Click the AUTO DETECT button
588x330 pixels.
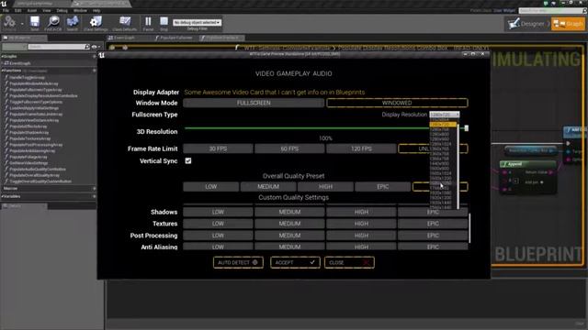point(238,263)
